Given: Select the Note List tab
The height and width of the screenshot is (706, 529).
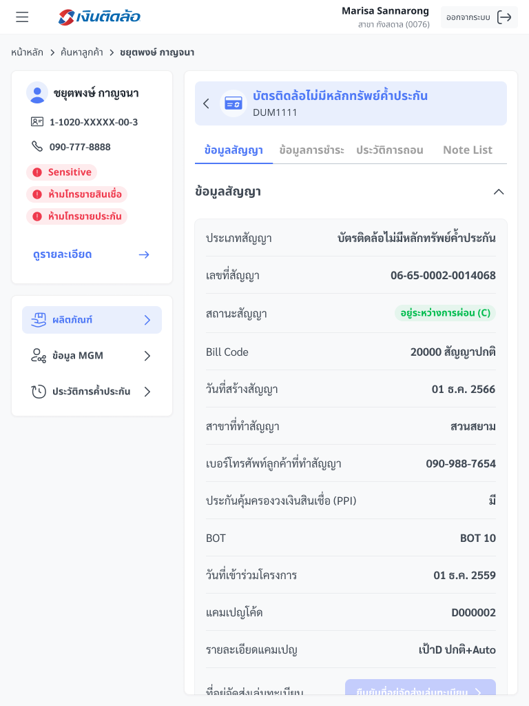Looking at the screenshot, I should tap(468, 150).
